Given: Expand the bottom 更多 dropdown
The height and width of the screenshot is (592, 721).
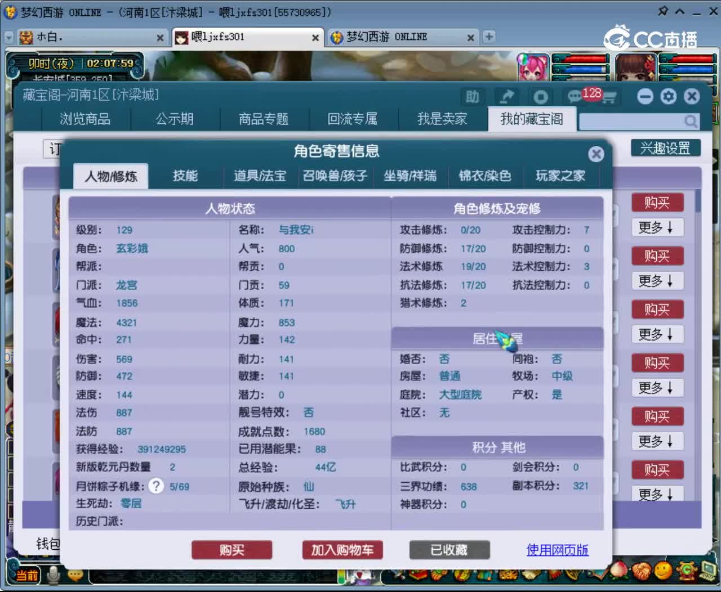Looking at the screenshot, I should click(657, 495).
